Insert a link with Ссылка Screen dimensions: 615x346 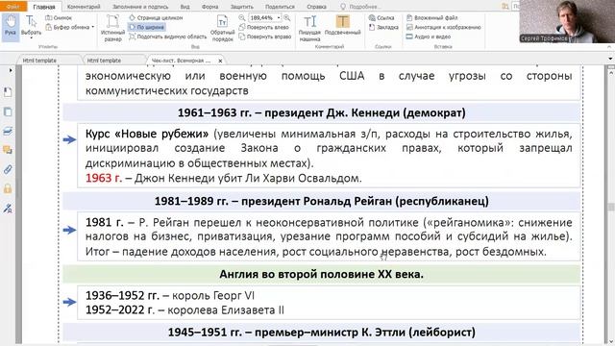tap(381, 17)
